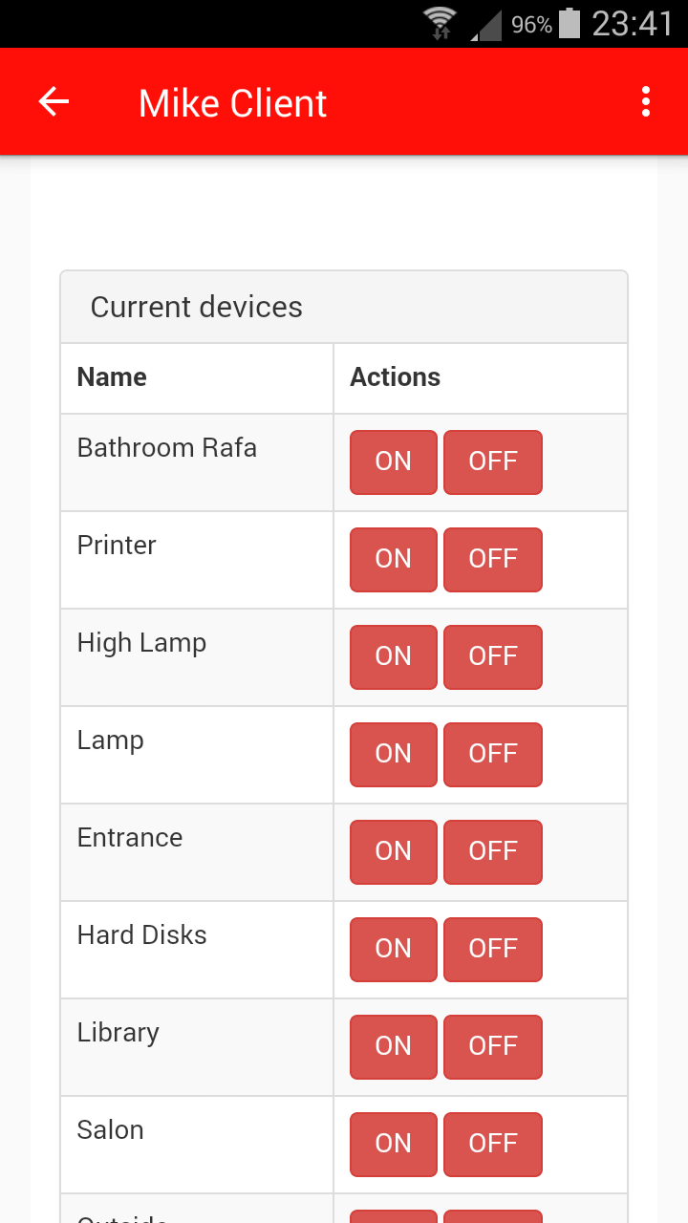The image size is (688, 1223).
Task: Switch the Printer OFF
Action: 493,559
